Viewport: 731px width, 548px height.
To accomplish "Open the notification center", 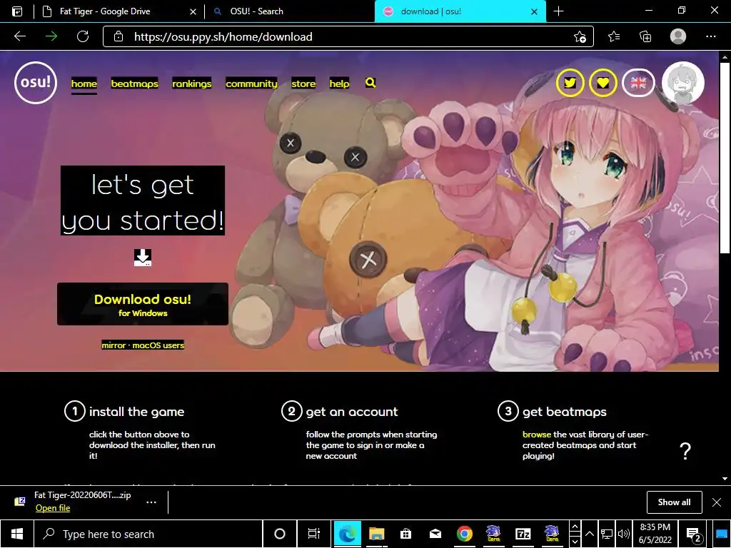I will coord(694,534).
